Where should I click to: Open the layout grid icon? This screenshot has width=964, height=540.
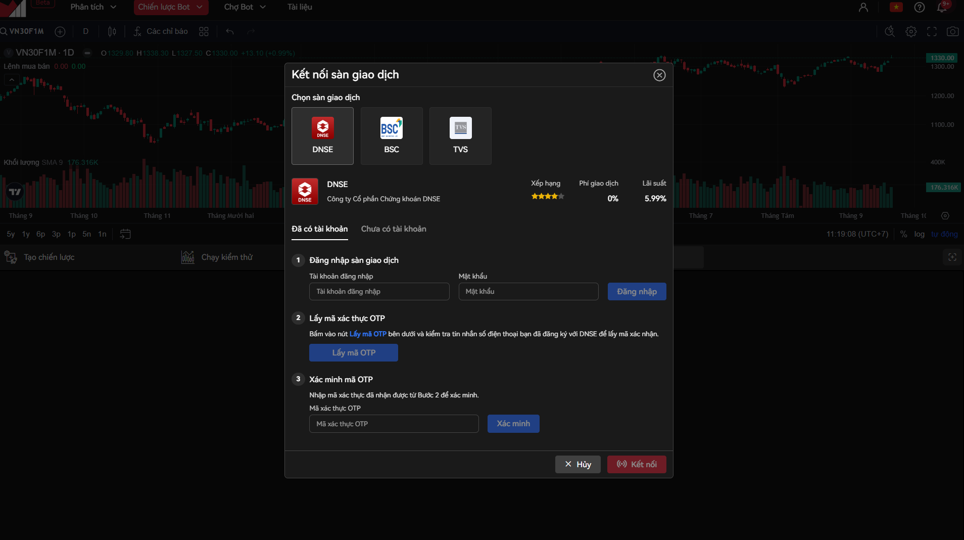(x=204, y=32)
